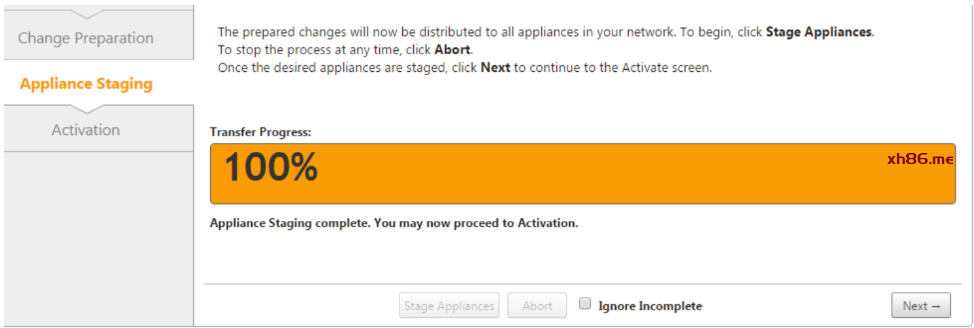Screen dimensions: 974x328
Task: Continue with the Next button
Action: pos(921,306)
